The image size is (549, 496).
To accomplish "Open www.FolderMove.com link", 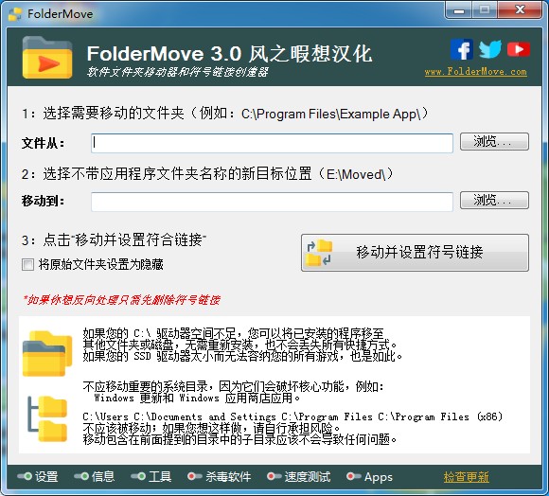I will pyautogui.click(x=475, y=72).
